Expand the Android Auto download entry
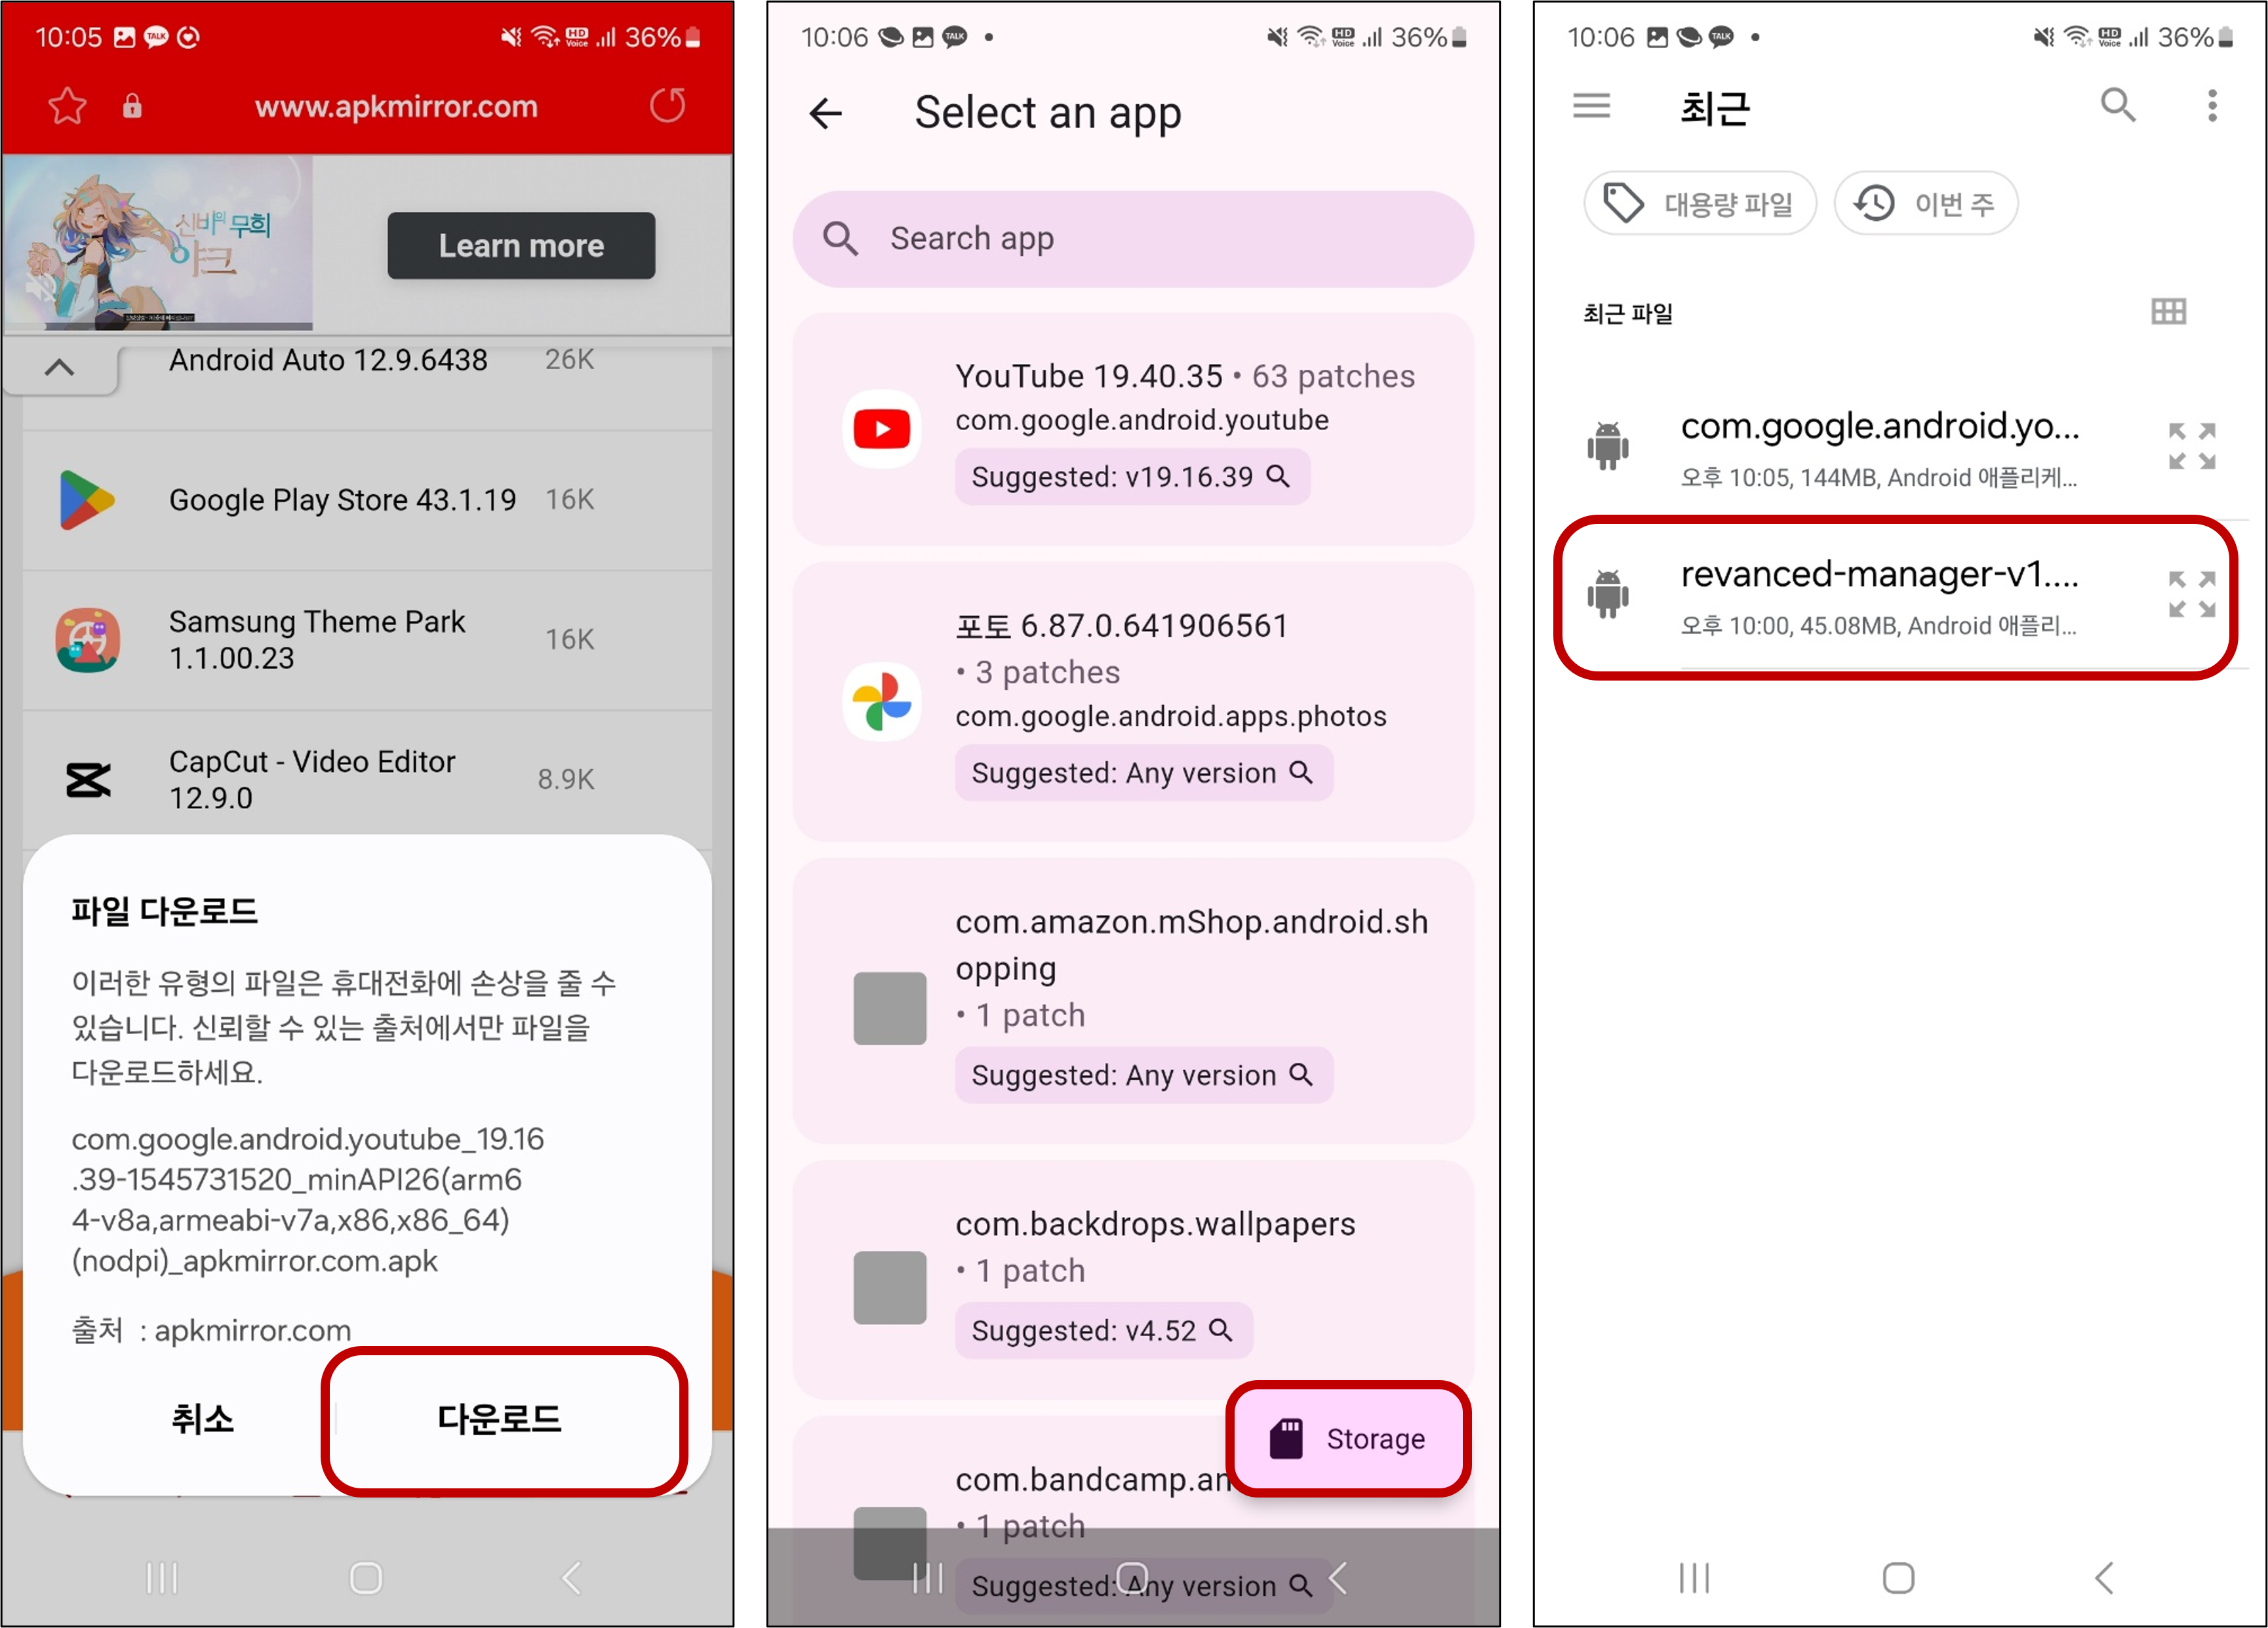Viewport: 2268px width, 1628px height. click(x=60, y=361)
